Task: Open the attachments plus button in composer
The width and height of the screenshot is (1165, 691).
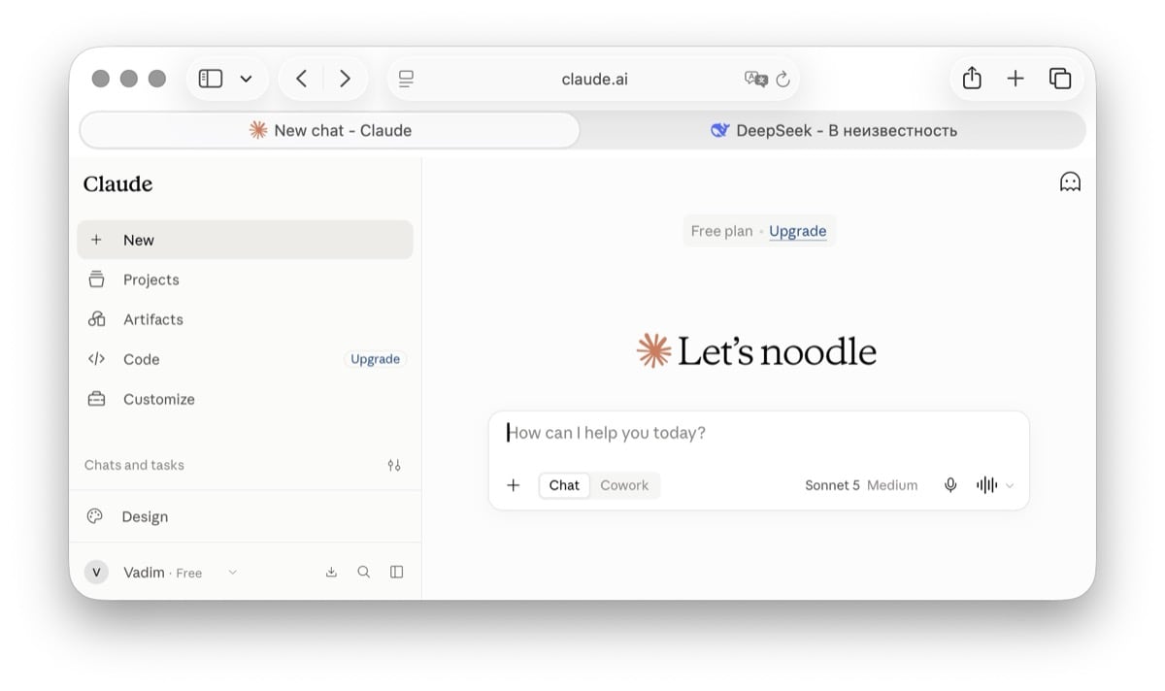Action: click(x=514, y=485)
